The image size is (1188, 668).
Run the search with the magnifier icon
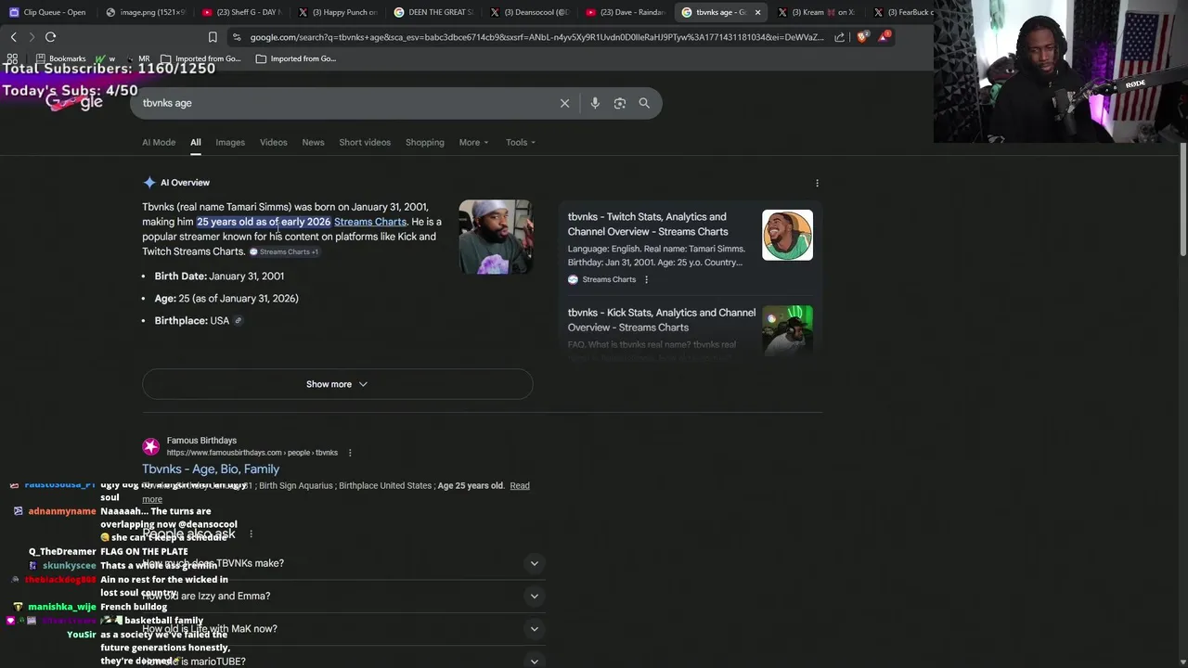point(644,103)
